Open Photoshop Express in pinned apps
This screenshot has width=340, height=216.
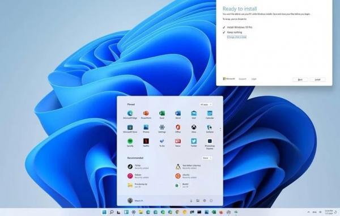[x=210, y=143]
